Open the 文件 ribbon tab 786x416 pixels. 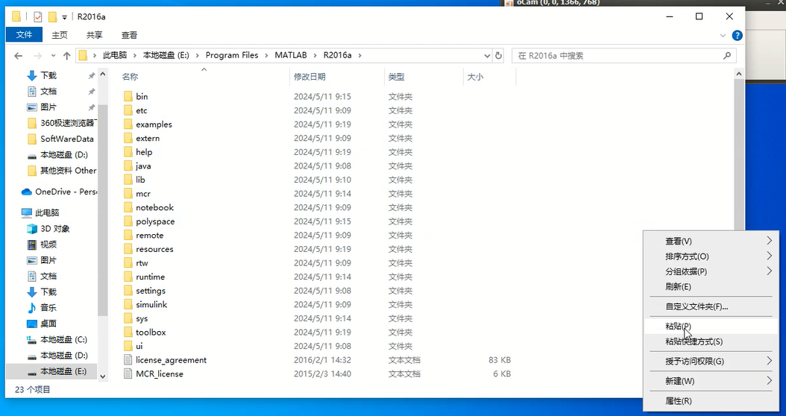(24, 34)
